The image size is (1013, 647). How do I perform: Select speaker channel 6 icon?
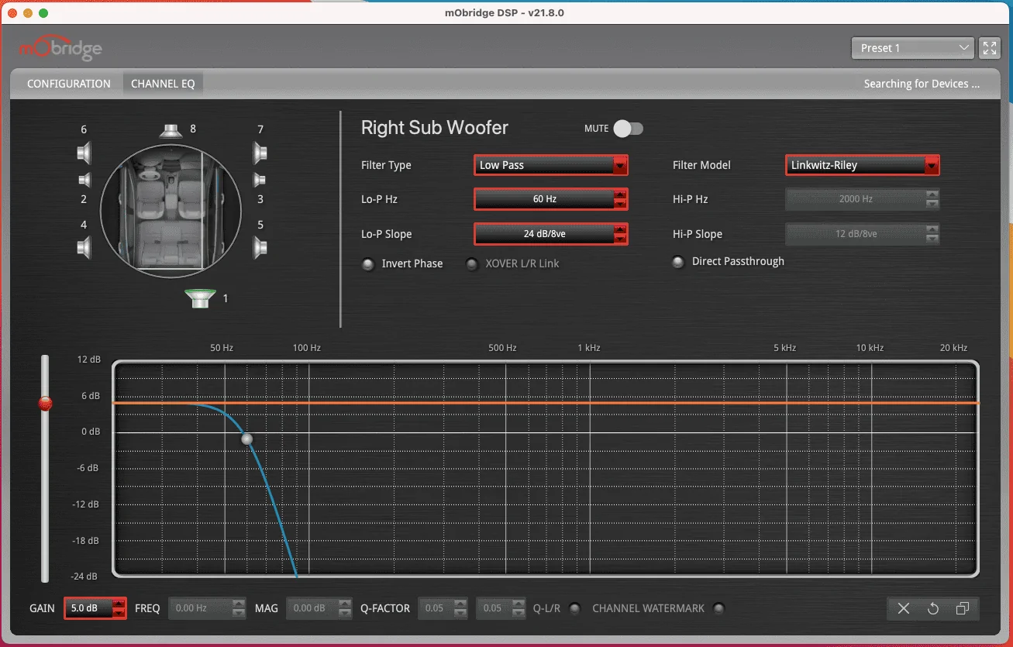(84, 153)
